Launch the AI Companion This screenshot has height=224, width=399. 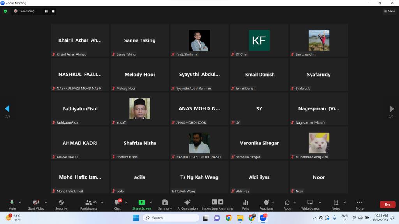187,203
